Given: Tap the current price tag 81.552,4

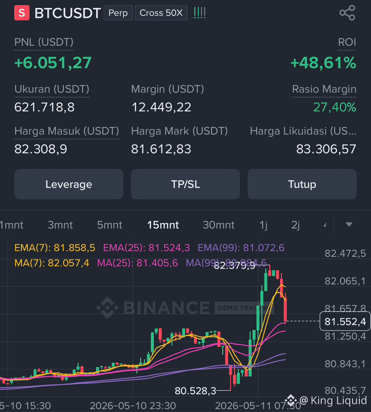Looking at the screenshot, I should point(345,321).
